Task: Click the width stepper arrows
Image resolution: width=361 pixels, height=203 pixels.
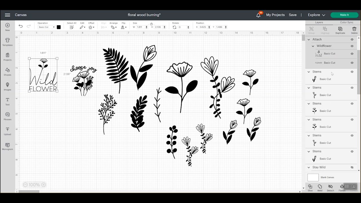Action: coord(146,27)
